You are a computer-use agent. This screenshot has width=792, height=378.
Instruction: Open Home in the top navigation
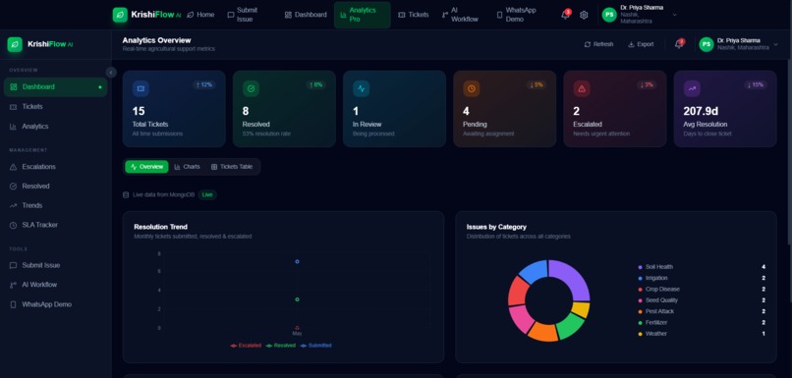(200, 15)
